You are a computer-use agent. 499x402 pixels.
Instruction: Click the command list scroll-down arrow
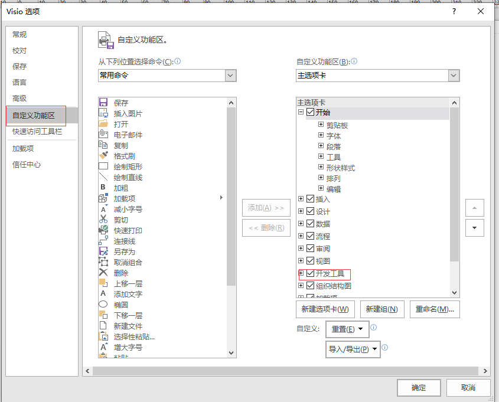point(231,352)
